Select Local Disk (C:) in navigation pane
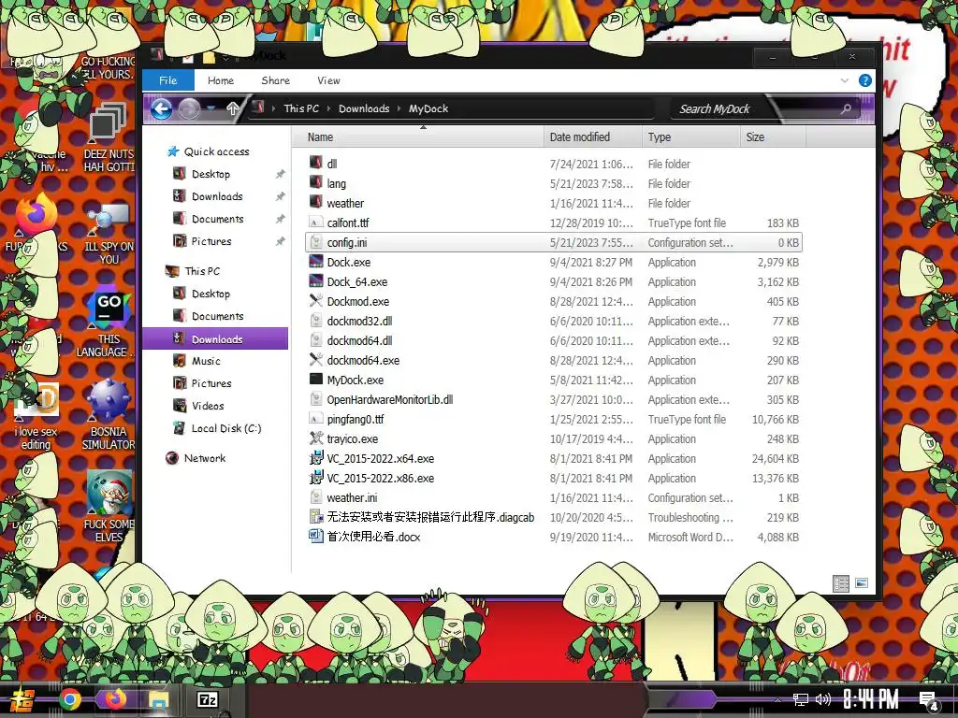Screen dimensions: 958x718 point(226,428)
